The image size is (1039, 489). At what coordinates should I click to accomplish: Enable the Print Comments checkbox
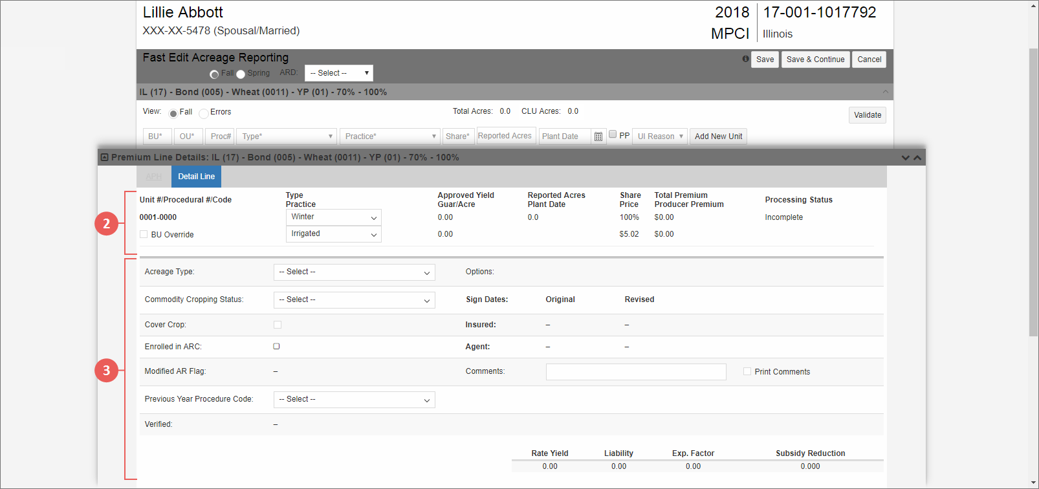tap(747, 371)
